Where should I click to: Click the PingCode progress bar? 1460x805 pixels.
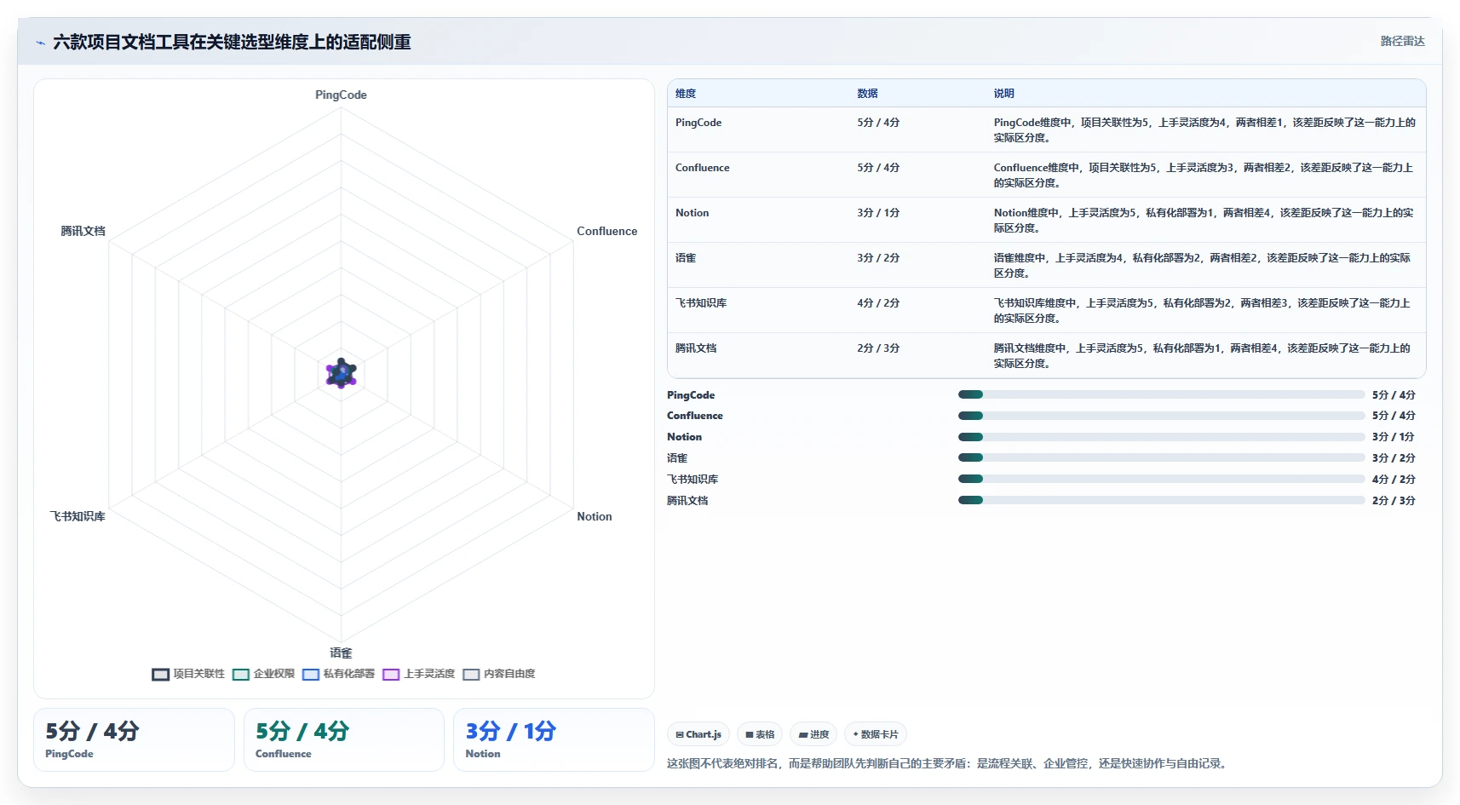[x=1161, y=394]
